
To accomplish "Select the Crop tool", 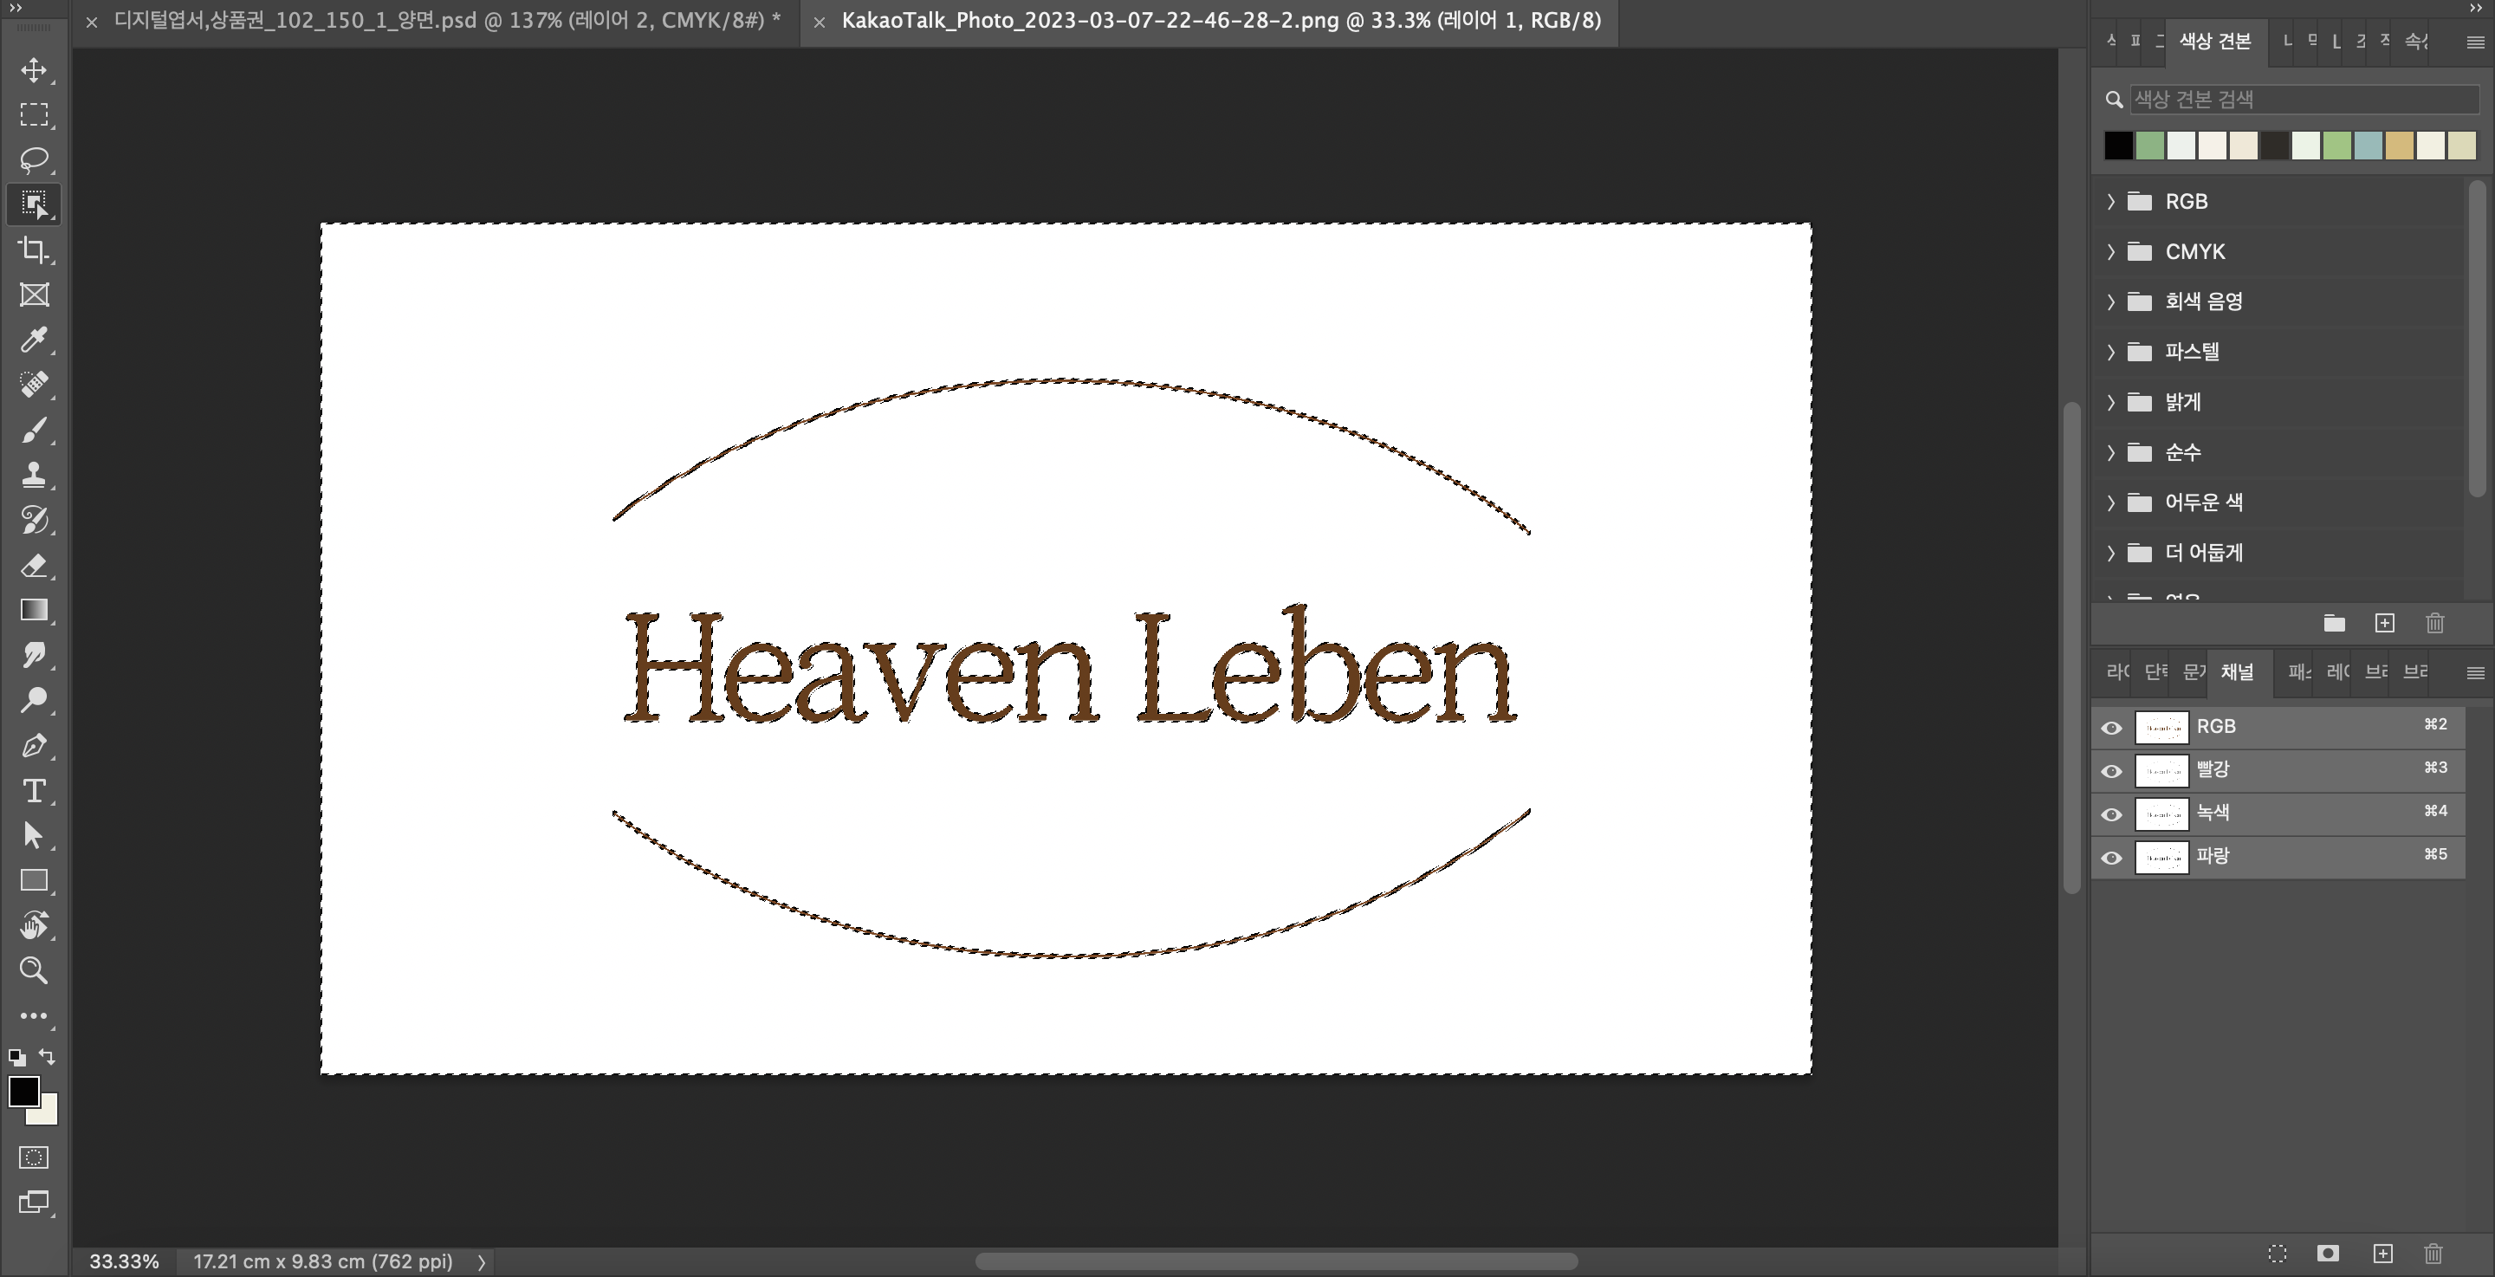I will coord(34,249).
